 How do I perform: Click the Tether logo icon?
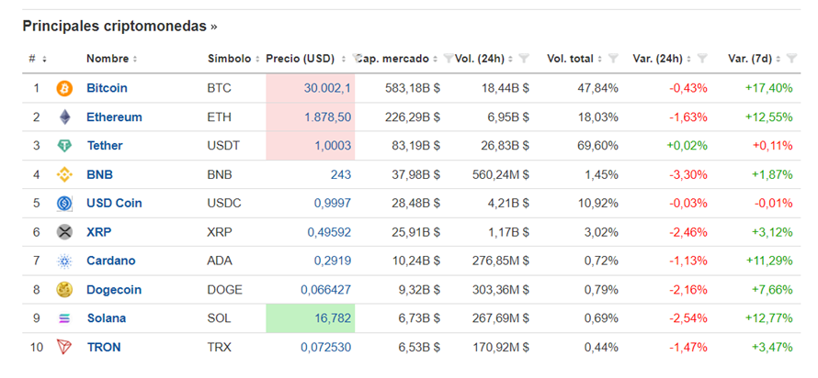click(x=64, y=146)
